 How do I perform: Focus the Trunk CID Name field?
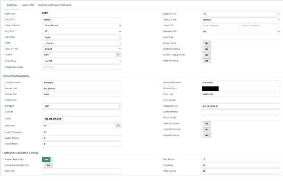(220, 25)
